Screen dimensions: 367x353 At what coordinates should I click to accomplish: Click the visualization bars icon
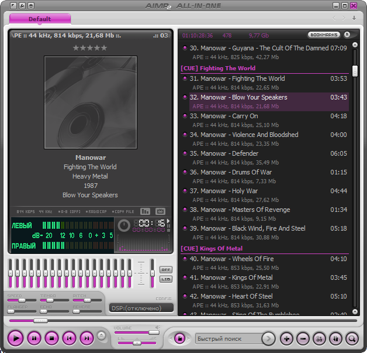(145, 211)
